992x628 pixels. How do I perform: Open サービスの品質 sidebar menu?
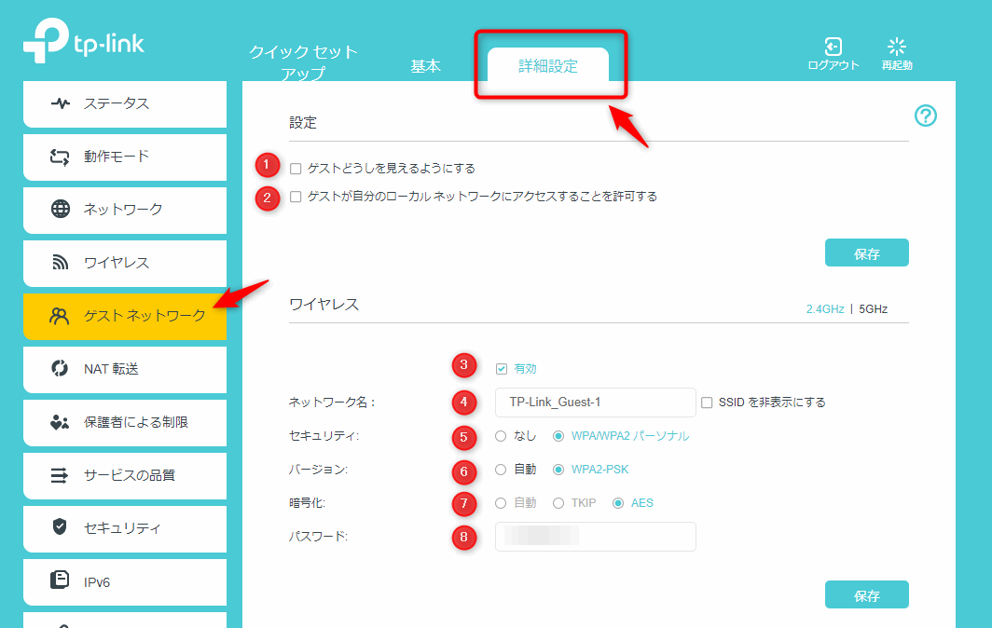point(125,475)
